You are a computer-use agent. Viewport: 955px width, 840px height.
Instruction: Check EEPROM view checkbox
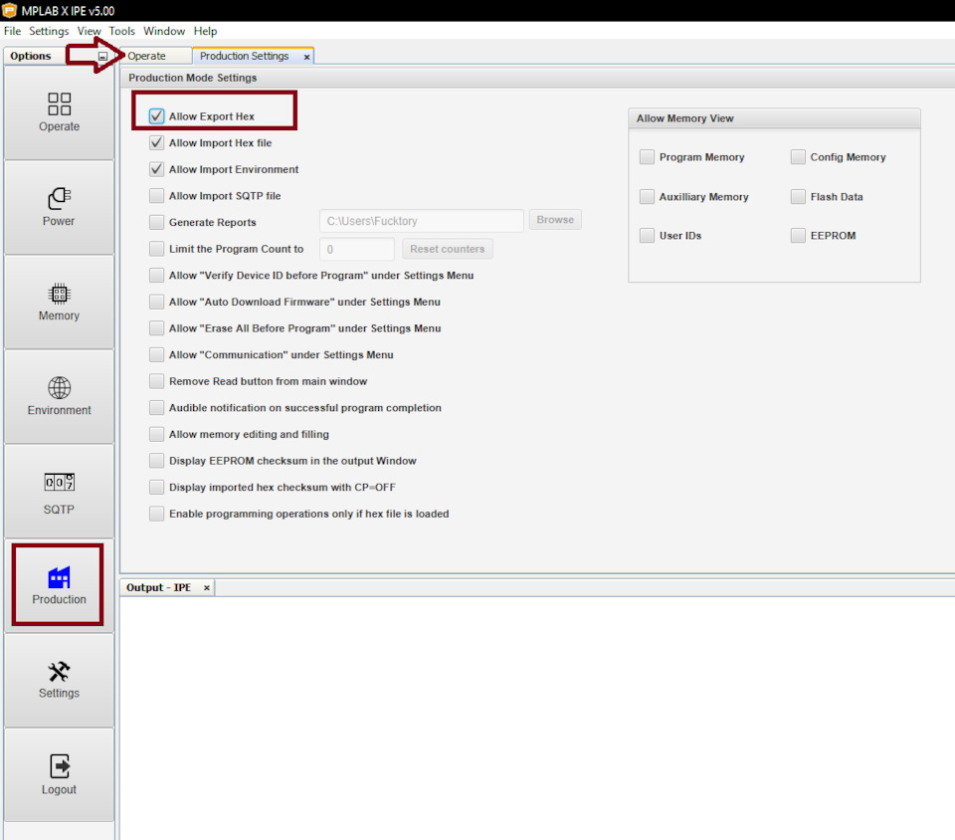pos(798,236)
